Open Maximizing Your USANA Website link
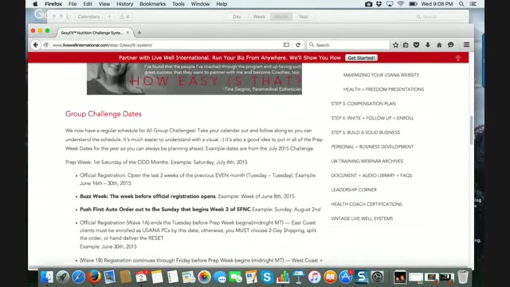The height and width of the screenshot is (287, 510). (x=381, y=75)
